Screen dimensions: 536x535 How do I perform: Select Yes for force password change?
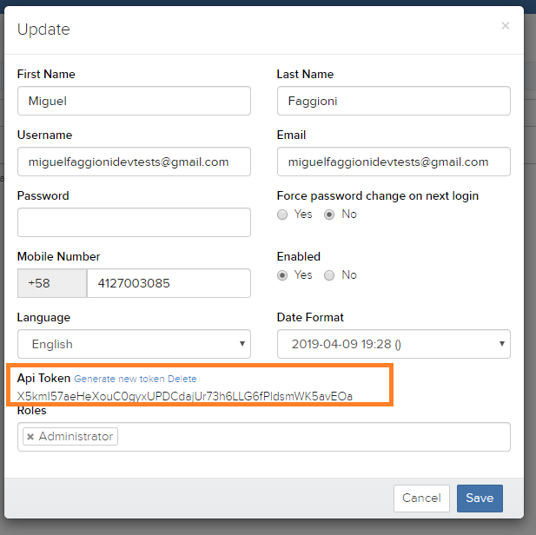[x=282, y=215]
